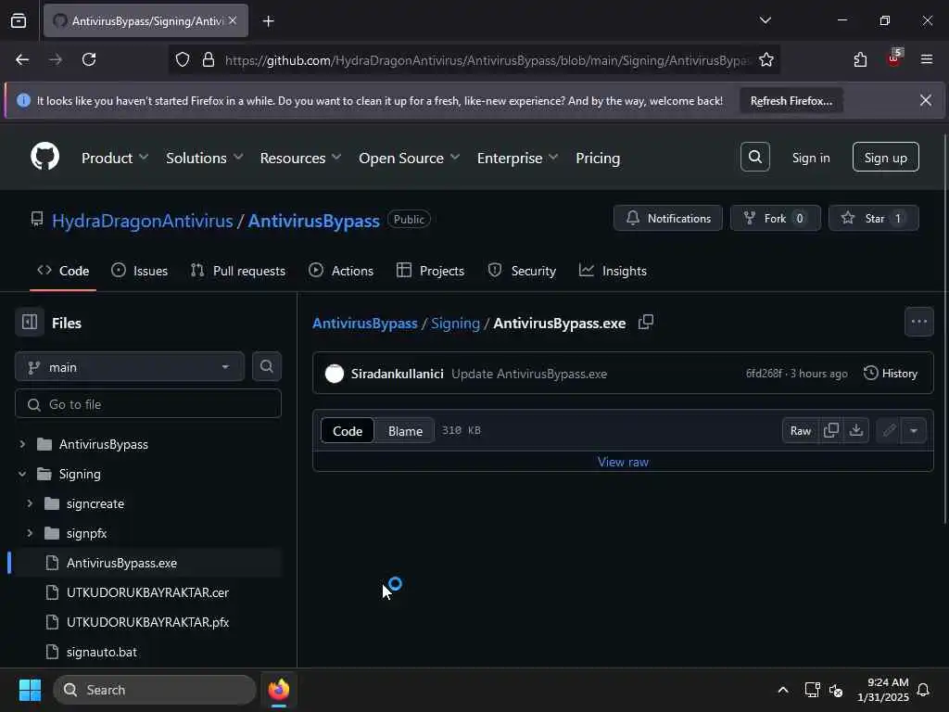
Task: Go back using browser back arrow
Action: coord(22,59)
